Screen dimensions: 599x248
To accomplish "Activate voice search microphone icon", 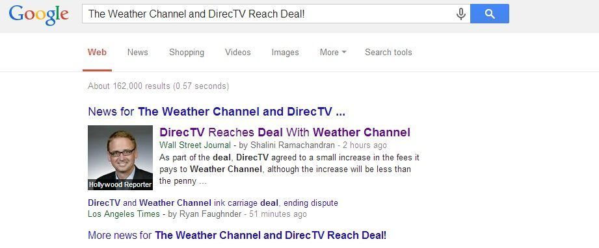I will pyautogui.click(x=461, y=14).
